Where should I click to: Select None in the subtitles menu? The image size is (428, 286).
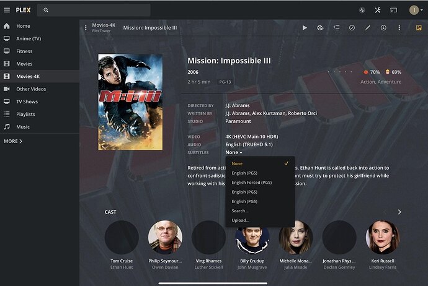[260, 163]
